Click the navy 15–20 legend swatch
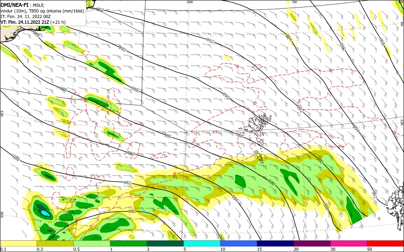Screen dimensions: 404x252 (275, 244)
